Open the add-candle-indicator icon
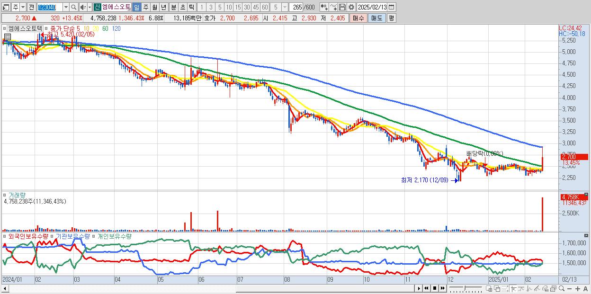 click(x=324, y=7)
